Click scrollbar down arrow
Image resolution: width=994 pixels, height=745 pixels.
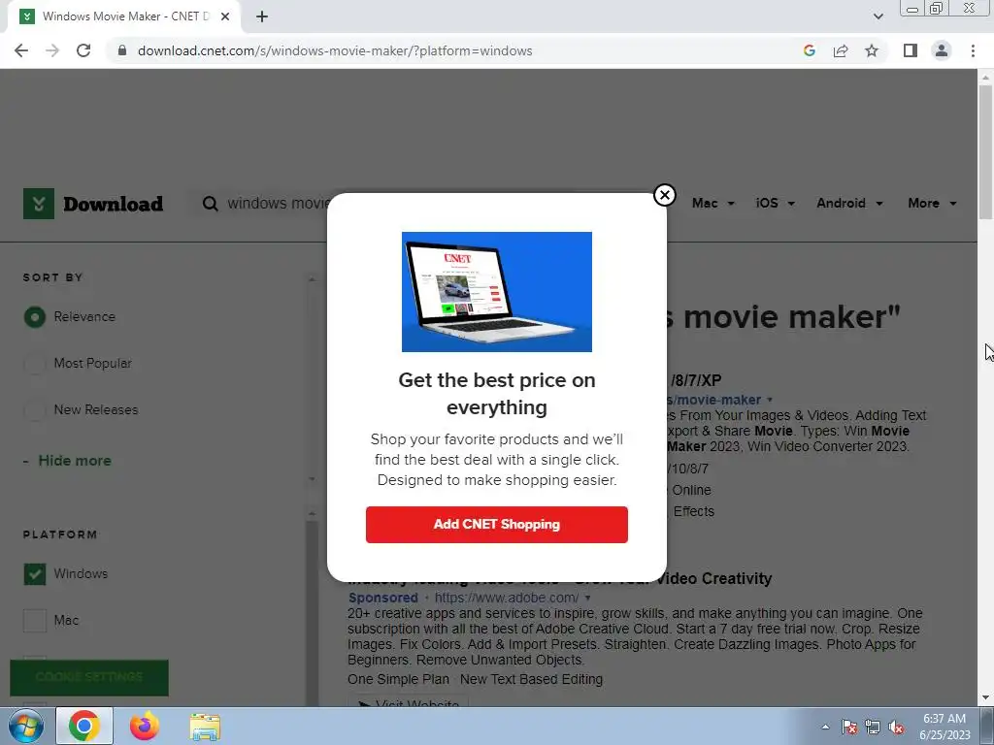(985, 697)
